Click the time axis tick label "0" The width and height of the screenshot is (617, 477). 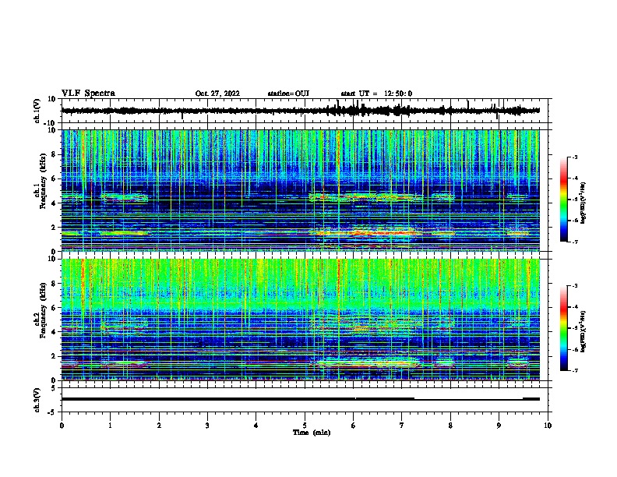click(62, 425)
